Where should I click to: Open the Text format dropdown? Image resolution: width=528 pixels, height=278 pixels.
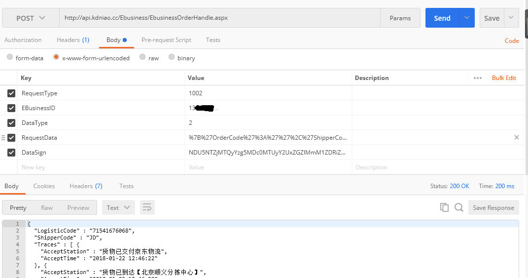(118, 207)
